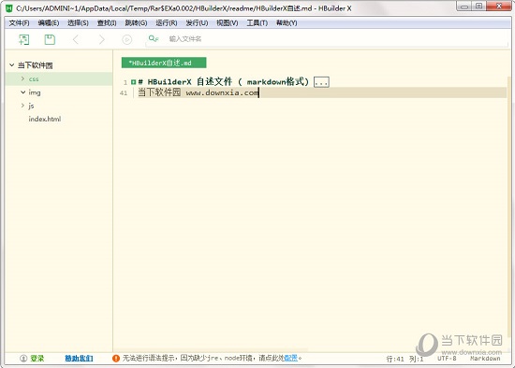Image resolution: width=515 pixels, height=368 pixels.
Task: Open the 发行(U) menu
Action: [x=197, y=23]
